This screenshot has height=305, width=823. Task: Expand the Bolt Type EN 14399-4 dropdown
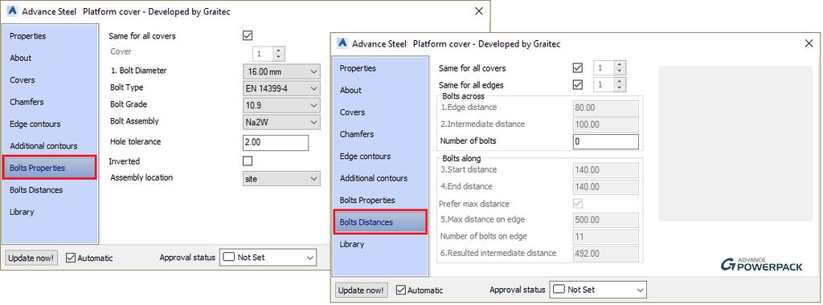[281, 88]
